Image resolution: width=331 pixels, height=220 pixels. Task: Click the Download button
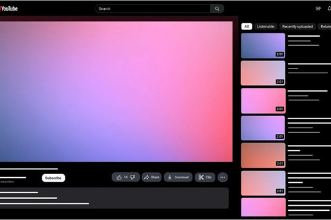pos(178,177)
